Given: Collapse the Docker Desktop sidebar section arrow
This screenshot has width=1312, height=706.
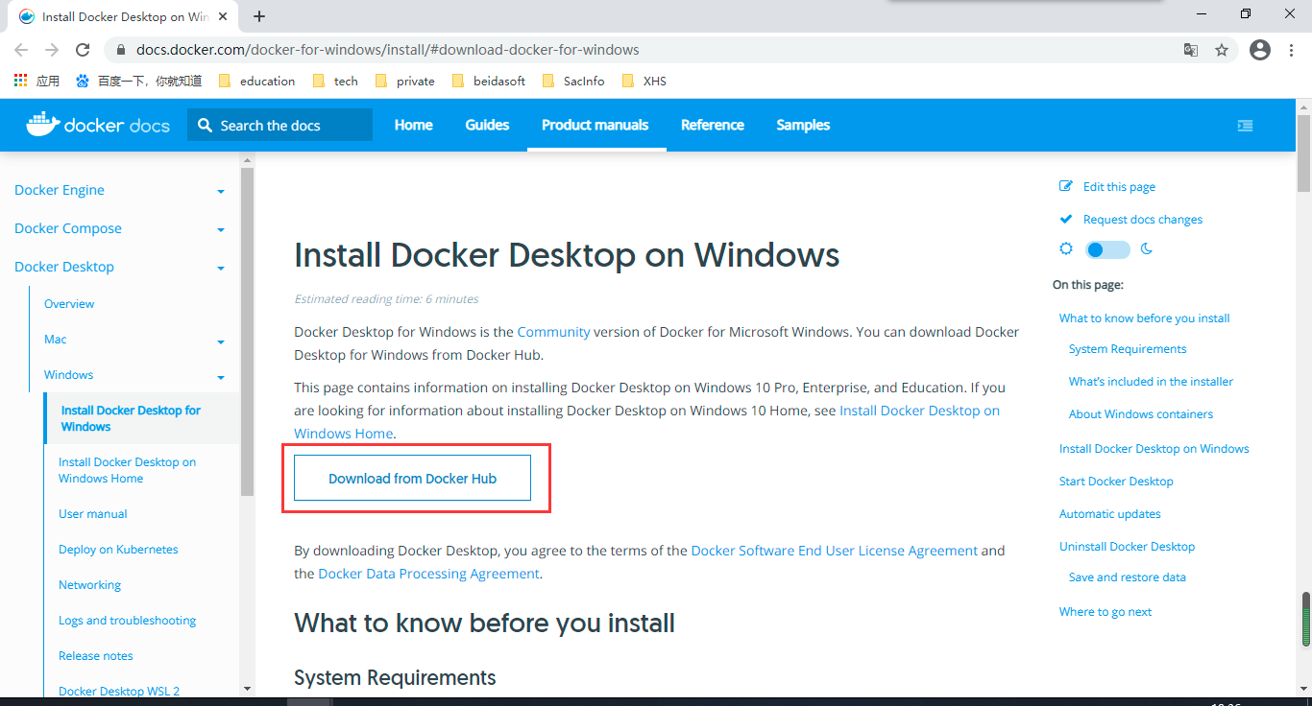Looking at the screenshot, I should (221, 269).
